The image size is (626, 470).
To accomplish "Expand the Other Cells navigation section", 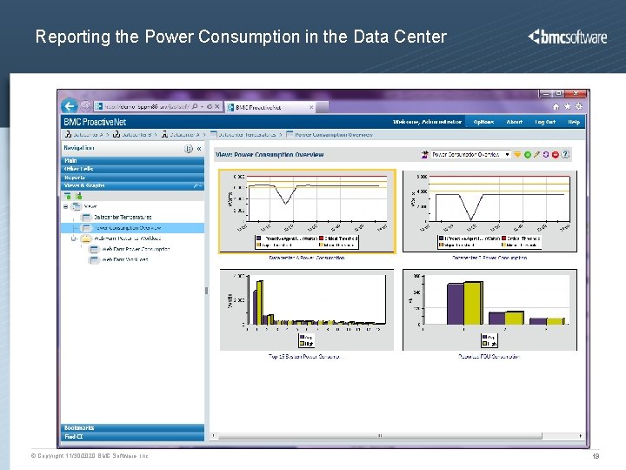I will coord(132,169).
